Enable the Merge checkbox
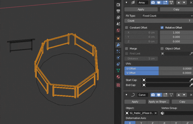 127,49
